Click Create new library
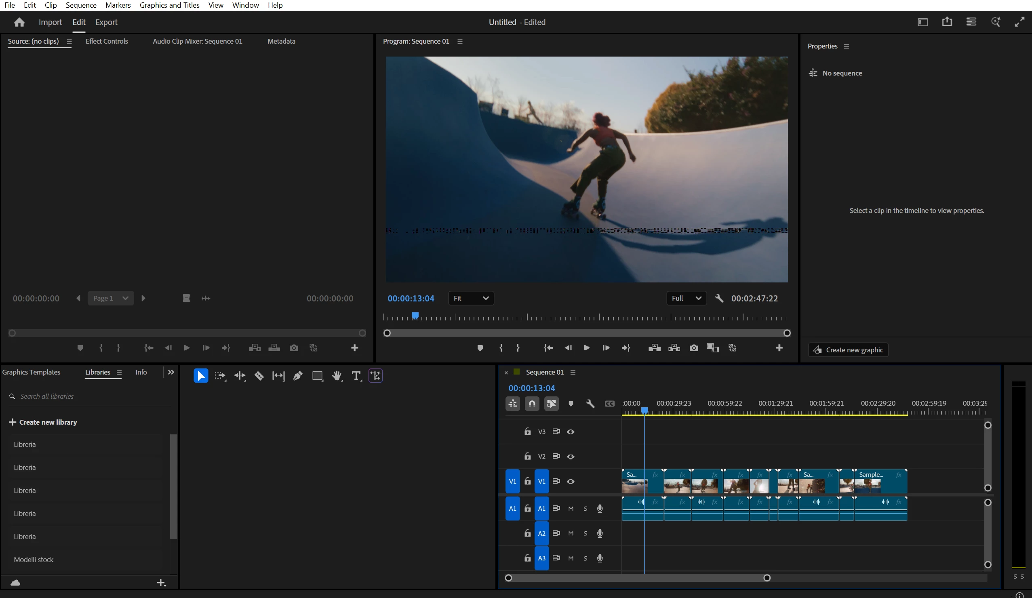 pyautogui.click(x=43, y=422)
